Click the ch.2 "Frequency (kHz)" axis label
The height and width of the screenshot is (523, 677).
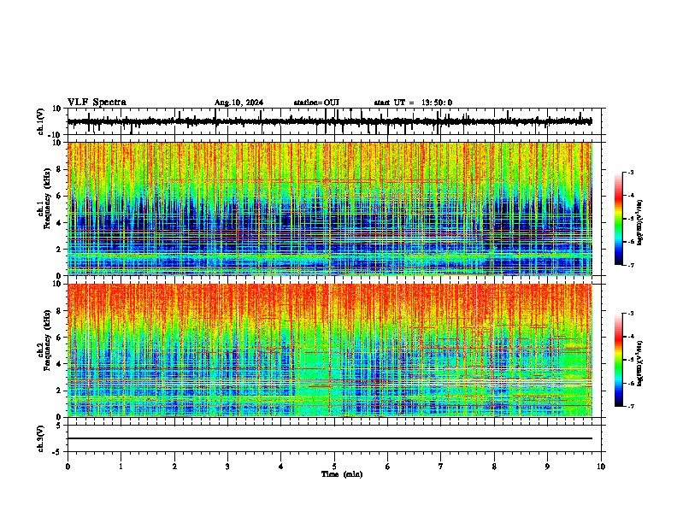[47, 340]
